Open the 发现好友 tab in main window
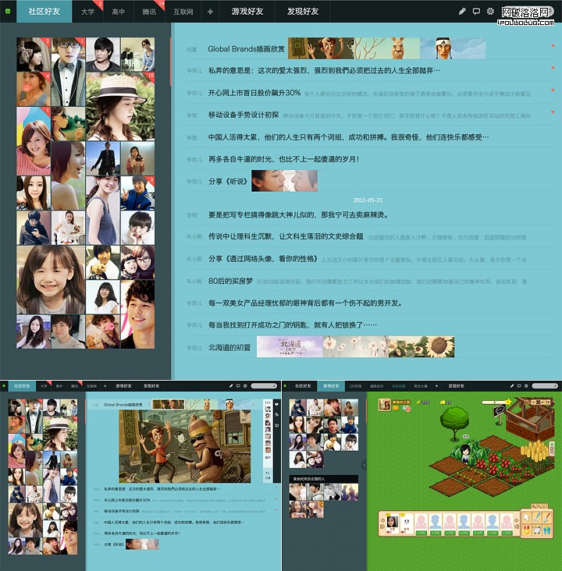562x571 pixels. tap(303, 12)
